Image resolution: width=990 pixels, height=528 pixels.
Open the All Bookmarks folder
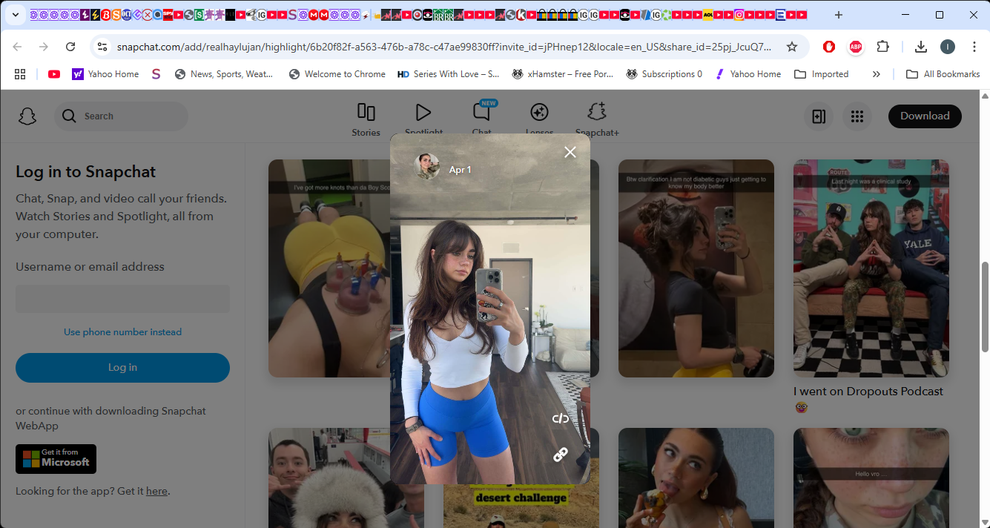click(943, 74)
